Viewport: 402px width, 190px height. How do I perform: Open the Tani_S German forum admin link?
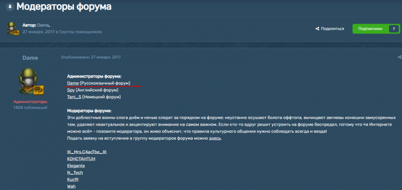tap(74, 97)
